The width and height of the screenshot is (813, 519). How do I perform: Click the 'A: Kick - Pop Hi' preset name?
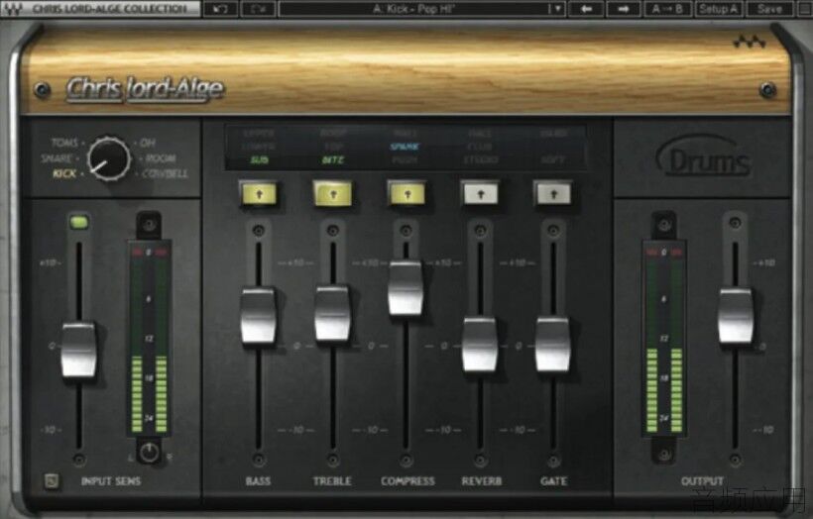tap(413, 9)
